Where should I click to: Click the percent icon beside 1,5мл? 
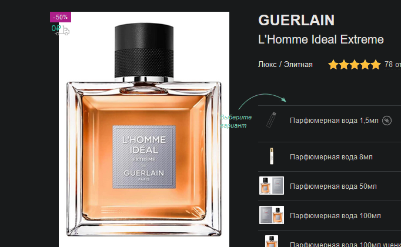387,121
